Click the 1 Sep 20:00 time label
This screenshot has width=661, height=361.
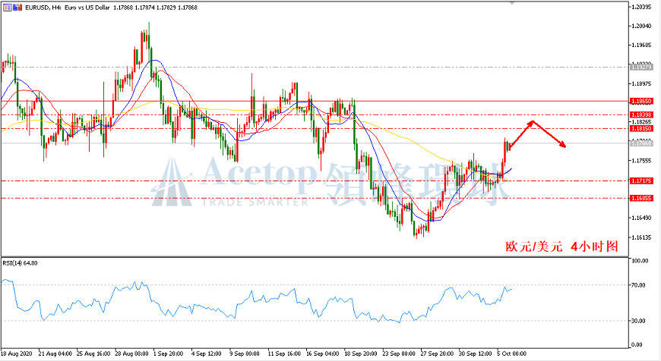(x=168, y=354)
